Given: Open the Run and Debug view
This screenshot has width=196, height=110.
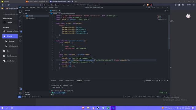Looking at the screenshot, I should click(x=20, y=26).
